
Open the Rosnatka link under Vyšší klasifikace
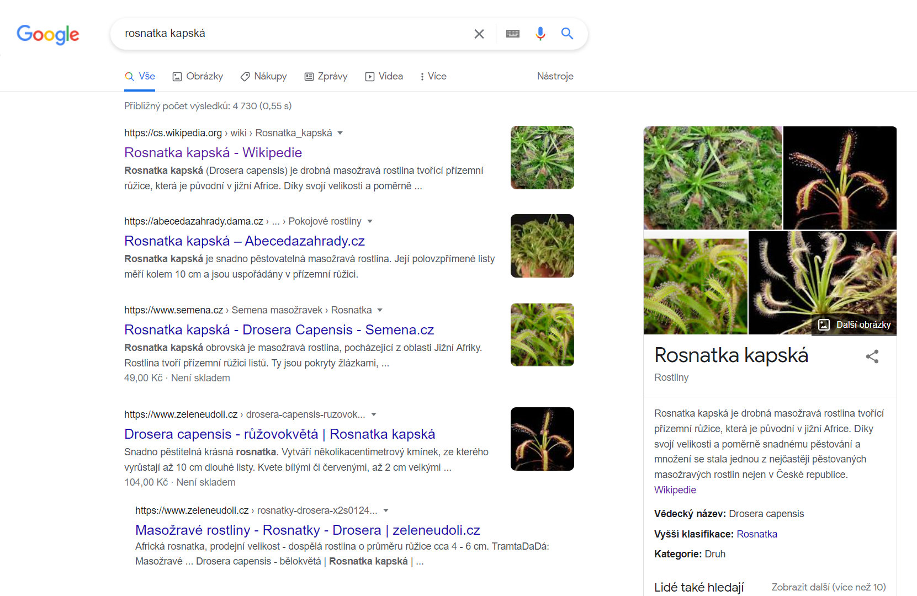pos(757,534)
